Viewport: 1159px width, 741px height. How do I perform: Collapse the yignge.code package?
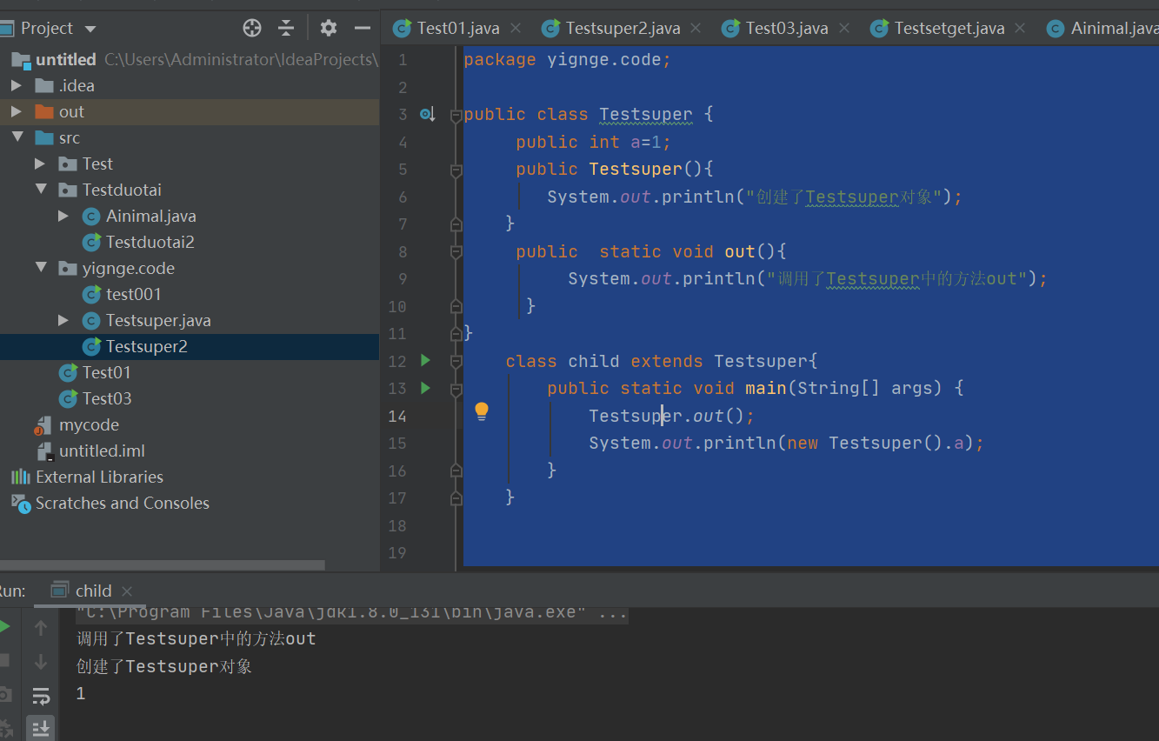(40, 268)
